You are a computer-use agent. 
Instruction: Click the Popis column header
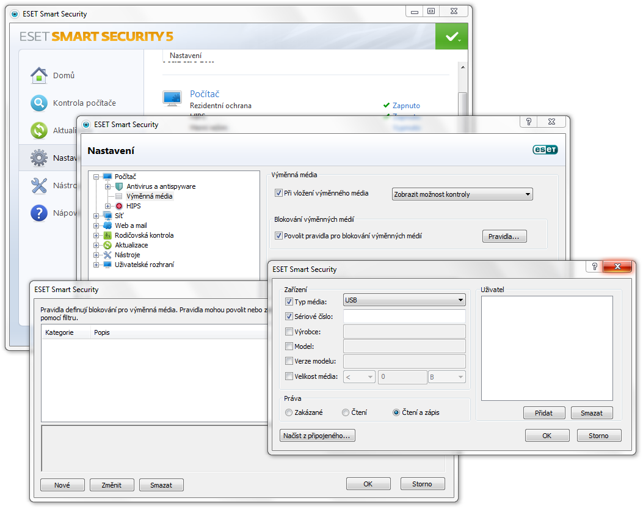click(102, 332)
